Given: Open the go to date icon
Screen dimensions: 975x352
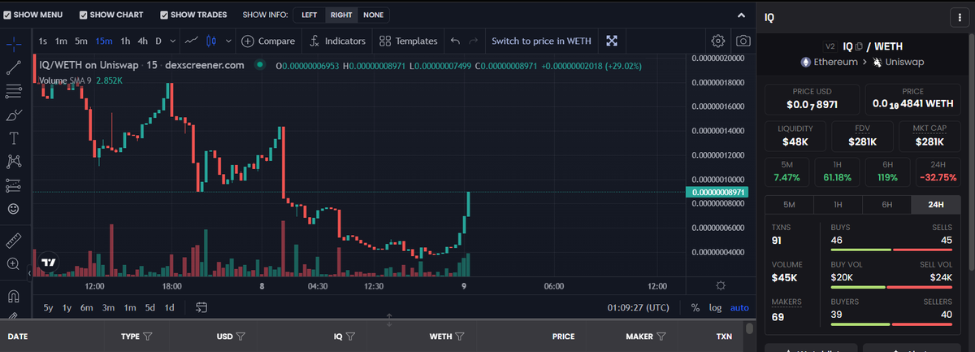Looking at the screenshot, I should point(202,307).
